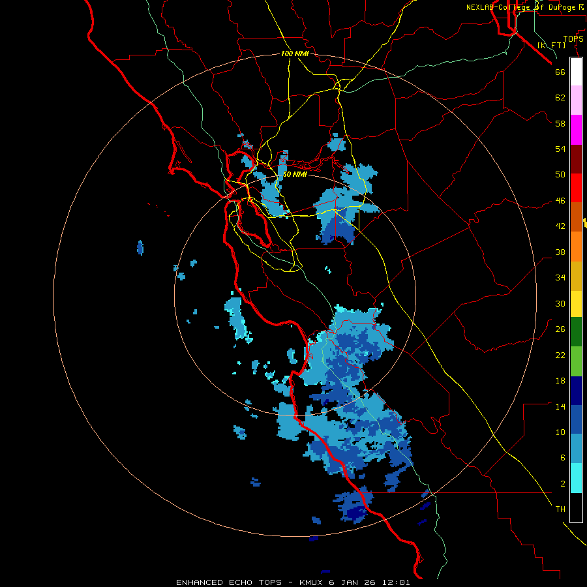Image resolution: width=587 pixels, height=587 pixels.
Task: Click the "14" legend value
Action: click(560, 406)
